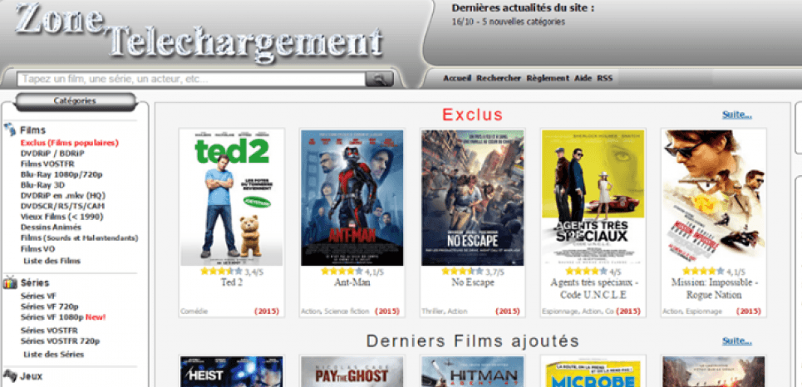Click Suite link next to Exclus
The height and width of the screenshot is (387, 802).
[737, 115]
